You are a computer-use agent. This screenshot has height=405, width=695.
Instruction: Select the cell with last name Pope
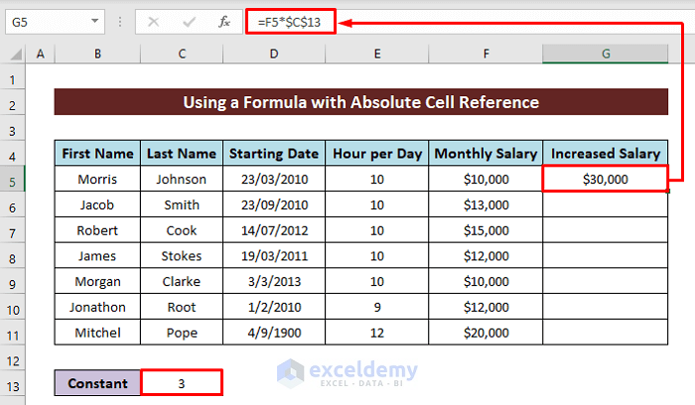click(x=182, y=333)
